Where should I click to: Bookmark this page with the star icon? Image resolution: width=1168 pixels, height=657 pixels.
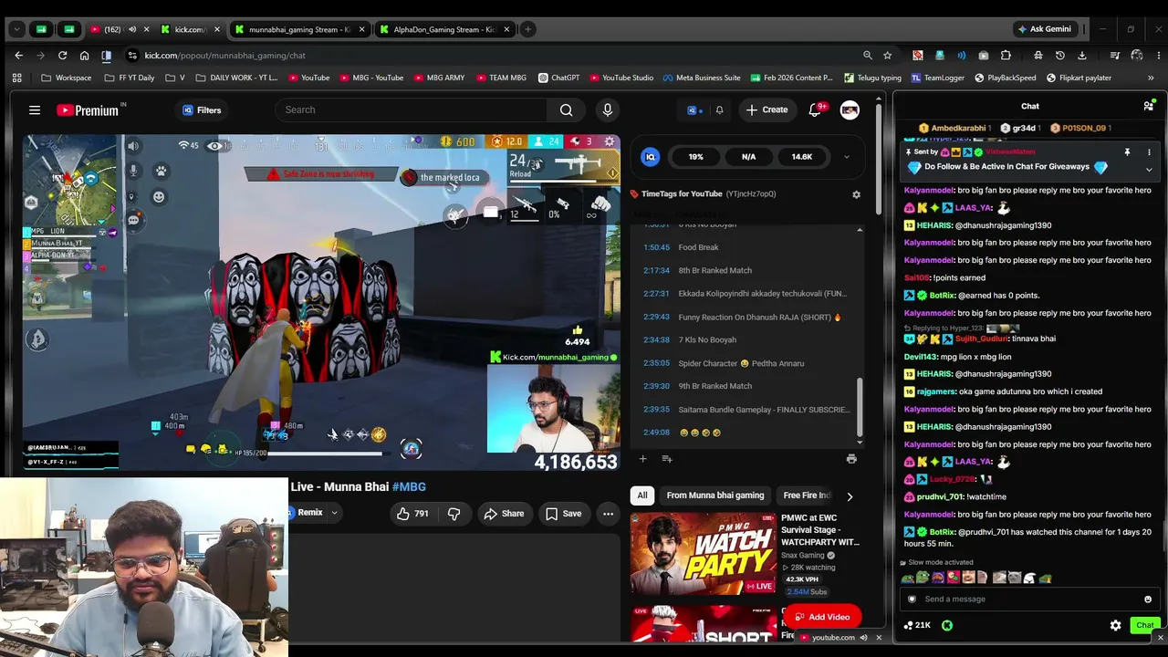point(887,56)
